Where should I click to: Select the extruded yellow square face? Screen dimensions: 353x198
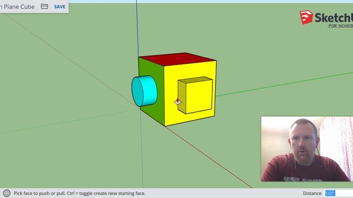coord(199,96)
